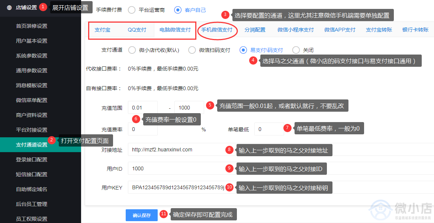Click the 确认保存 button
This screenshot has height=223, width=434.
pyautogui.click(x=142, y=215)
